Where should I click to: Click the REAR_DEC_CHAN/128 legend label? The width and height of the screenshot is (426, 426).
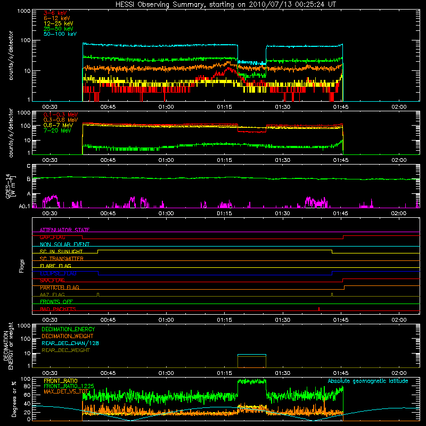click(70, 343)
